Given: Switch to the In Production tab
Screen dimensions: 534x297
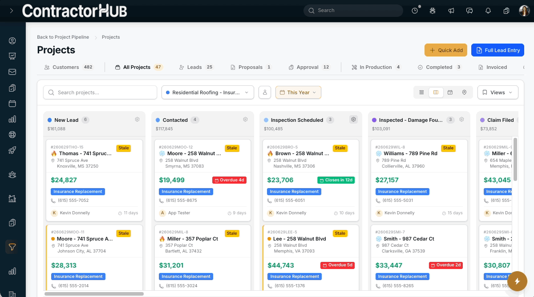Looking at the screenshot, I should coord(376,67).
